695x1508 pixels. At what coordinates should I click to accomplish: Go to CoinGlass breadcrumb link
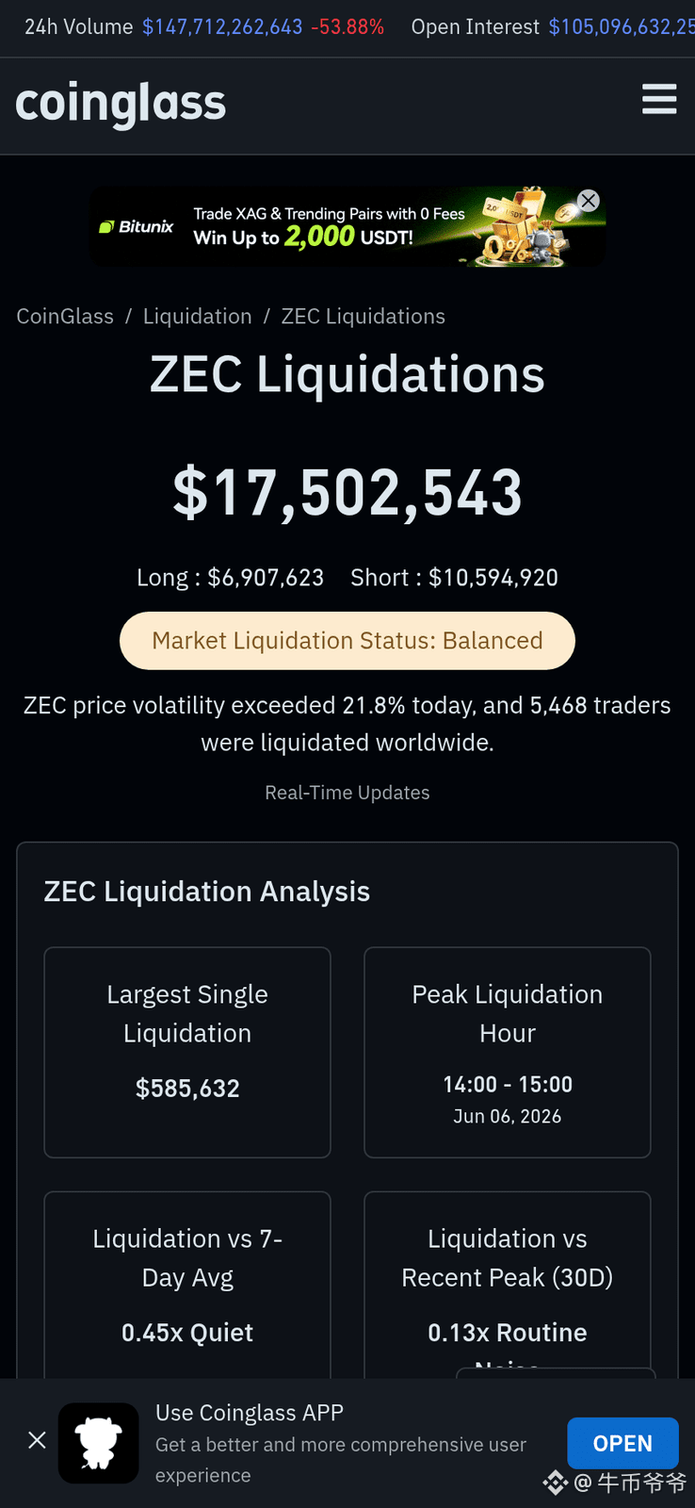coord(65,316)
